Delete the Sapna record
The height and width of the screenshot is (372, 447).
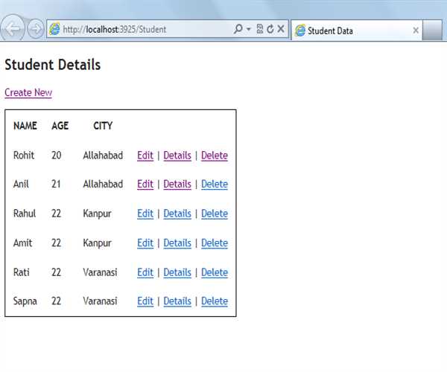point(215,301)
